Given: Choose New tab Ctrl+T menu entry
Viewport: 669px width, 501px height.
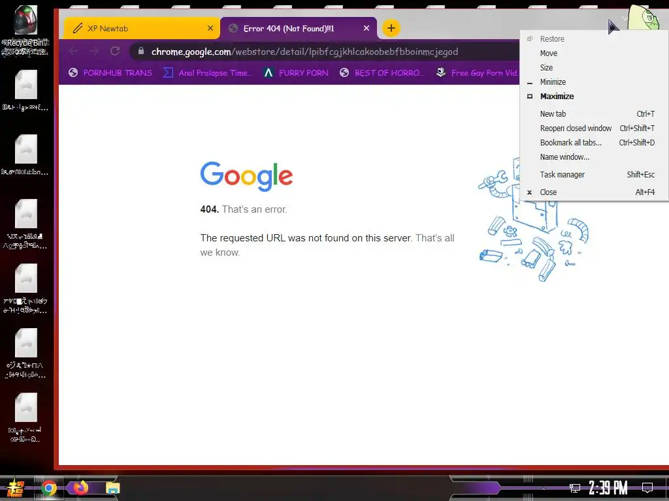Looking at the screenshot, I should [594, 114].
